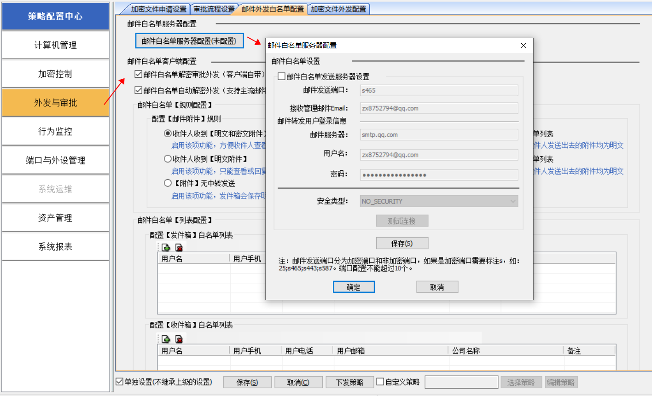Click add icon in 发件箱 whitelist toolbar
Viewport: 652px width, 396px height.
(166, 248)
